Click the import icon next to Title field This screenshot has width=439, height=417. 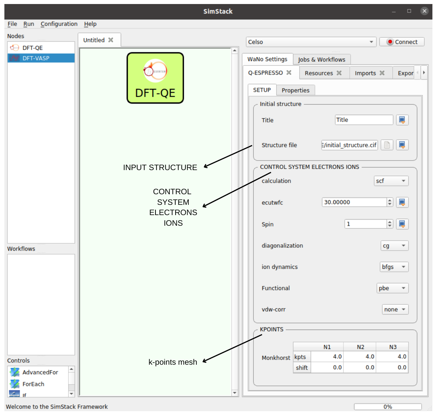[x=402, y=120]
